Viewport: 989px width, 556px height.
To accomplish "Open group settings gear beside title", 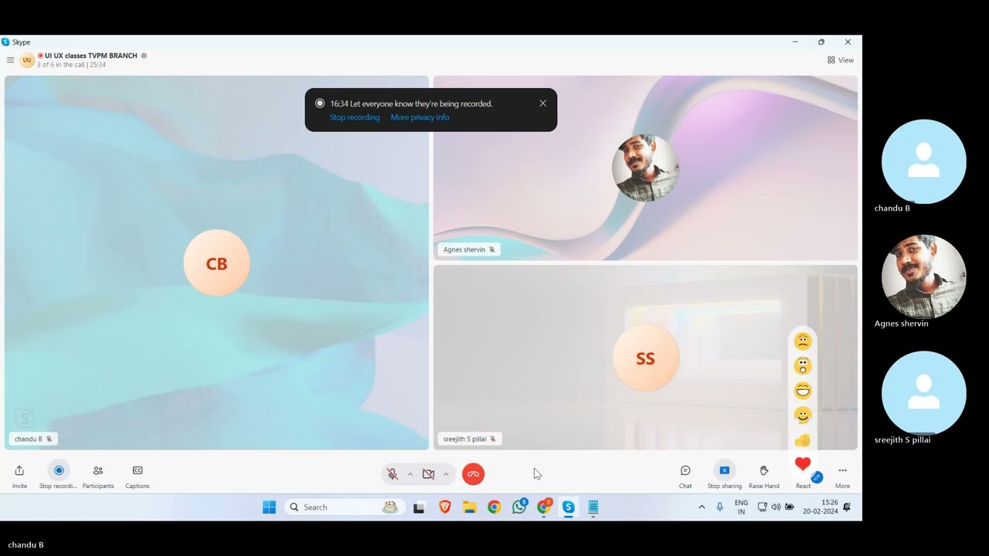I will pos(144,56).
